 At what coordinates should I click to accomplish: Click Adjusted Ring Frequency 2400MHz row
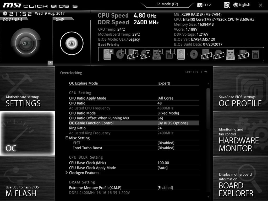pyautogui.click(x=134, y=133)
